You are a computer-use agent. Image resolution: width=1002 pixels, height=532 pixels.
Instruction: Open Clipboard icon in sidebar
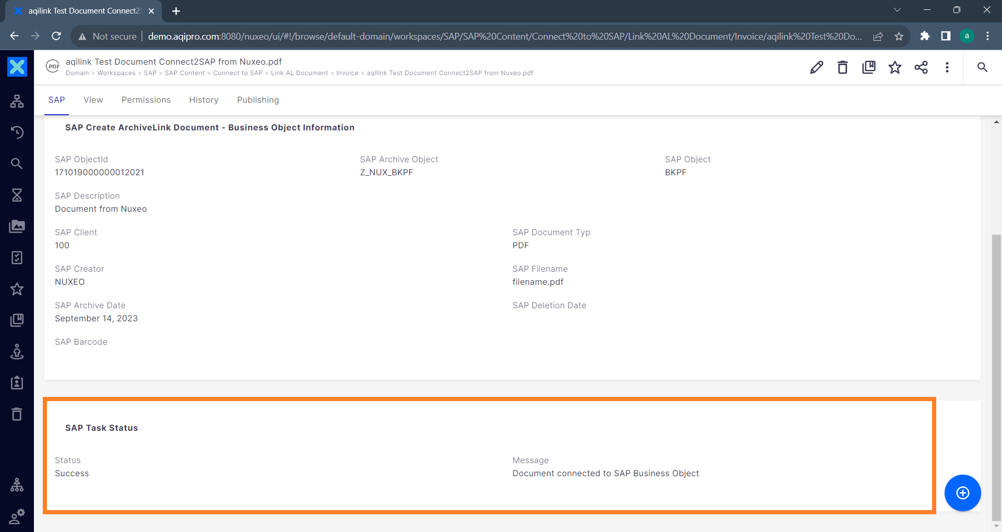pyautogui.click(x=17, y=383)
